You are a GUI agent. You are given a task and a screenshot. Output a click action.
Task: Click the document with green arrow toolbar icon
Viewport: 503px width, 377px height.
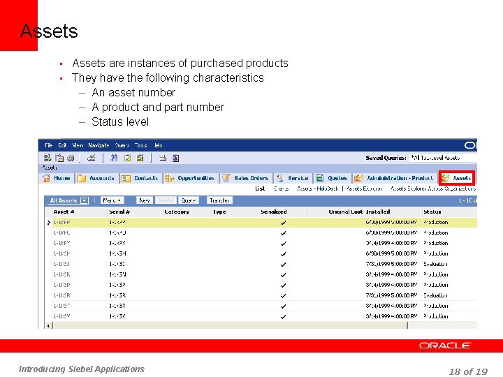coord(48,157)
